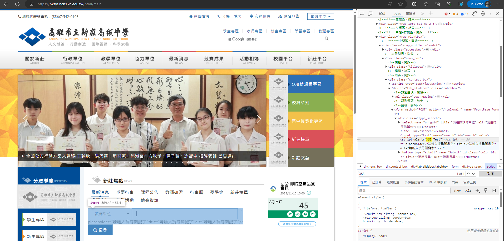Screen dimensions: 504x241
Task: Open the 繁體中文 language dropdown
Action: [x=320, y=17]
